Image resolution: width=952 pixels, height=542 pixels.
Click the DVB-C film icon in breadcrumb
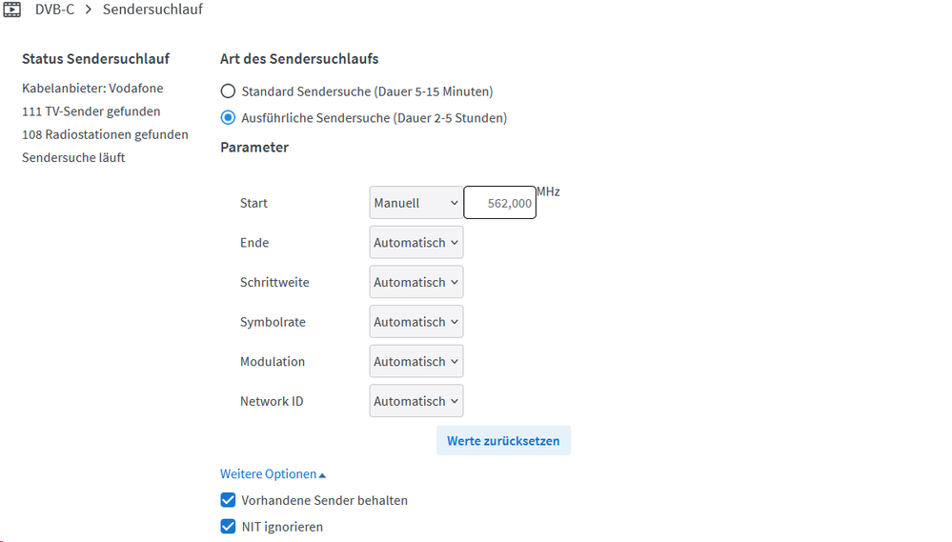11,10
